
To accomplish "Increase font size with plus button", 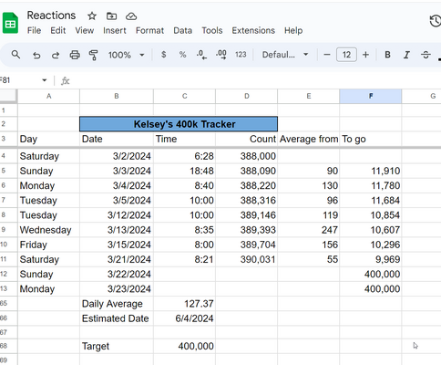I will click(x=365, y=55).
